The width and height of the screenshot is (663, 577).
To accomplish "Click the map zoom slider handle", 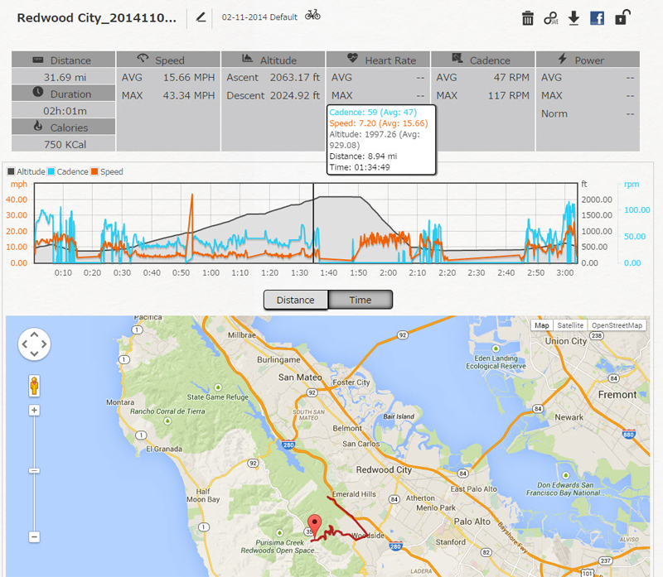I will click(34, 470).
